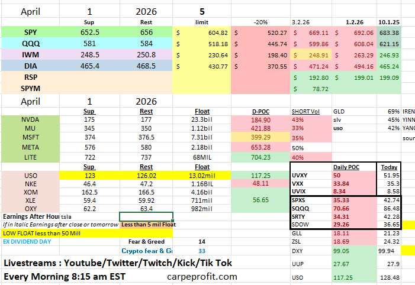Screen dimensions: 415x285
Task: Click the XOM ticker cell
Action: click(30, 192)
